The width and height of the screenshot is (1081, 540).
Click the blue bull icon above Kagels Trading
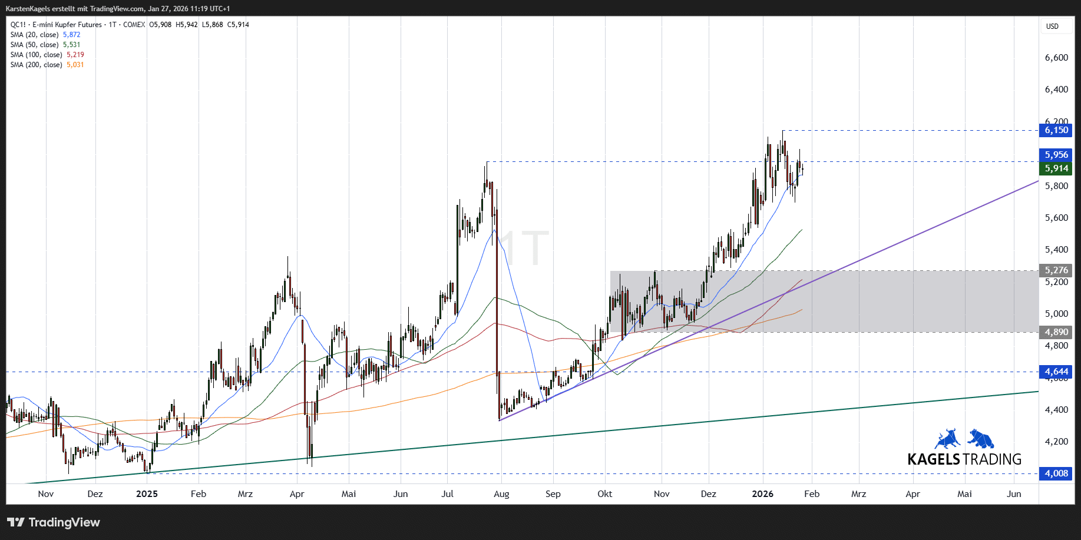click(947, 439)
